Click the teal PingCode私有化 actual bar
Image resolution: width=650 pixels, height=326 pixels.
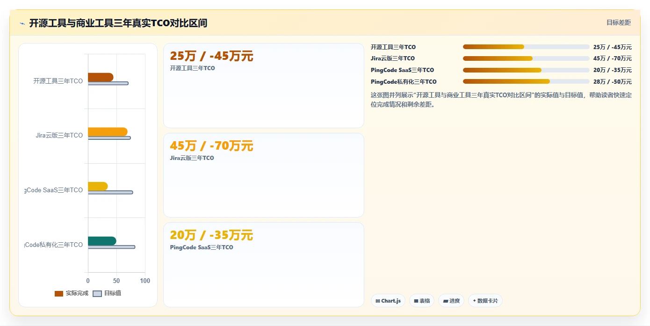[x=102, y=241]
